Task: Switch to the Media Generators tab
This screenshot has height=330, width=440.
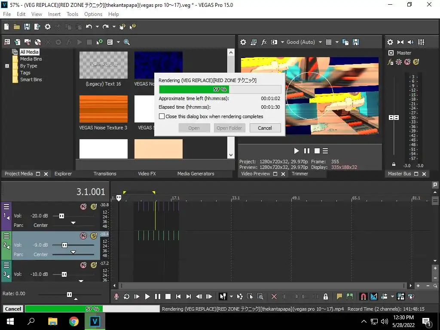Action: (196, 174)
